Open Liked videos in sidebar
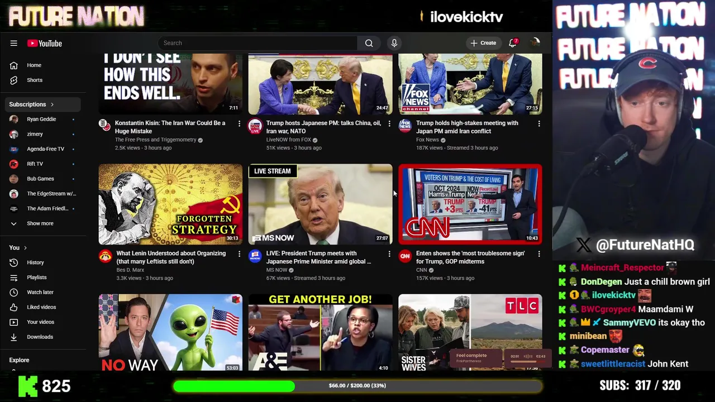The height and width of the screenshot is (402, 715). click(42, 307)
